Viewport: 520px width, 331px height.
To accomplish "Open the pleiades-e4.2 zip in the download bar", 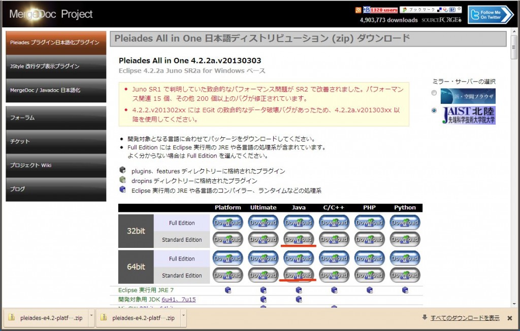I will pos(48,318).
